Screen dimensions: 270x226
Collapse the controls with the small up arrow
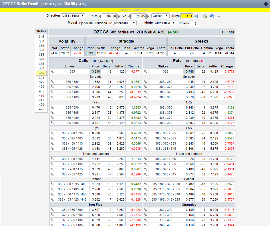click(219, 17)
